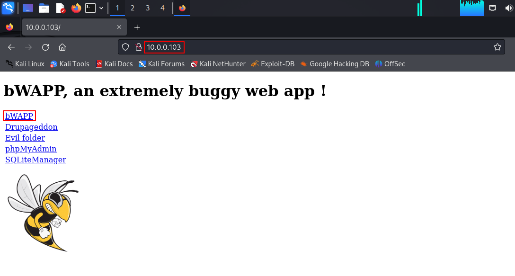Screen dimensions: 515x276
Task: Open the Google Hacking DB bookmark
Action: [334, 64]
